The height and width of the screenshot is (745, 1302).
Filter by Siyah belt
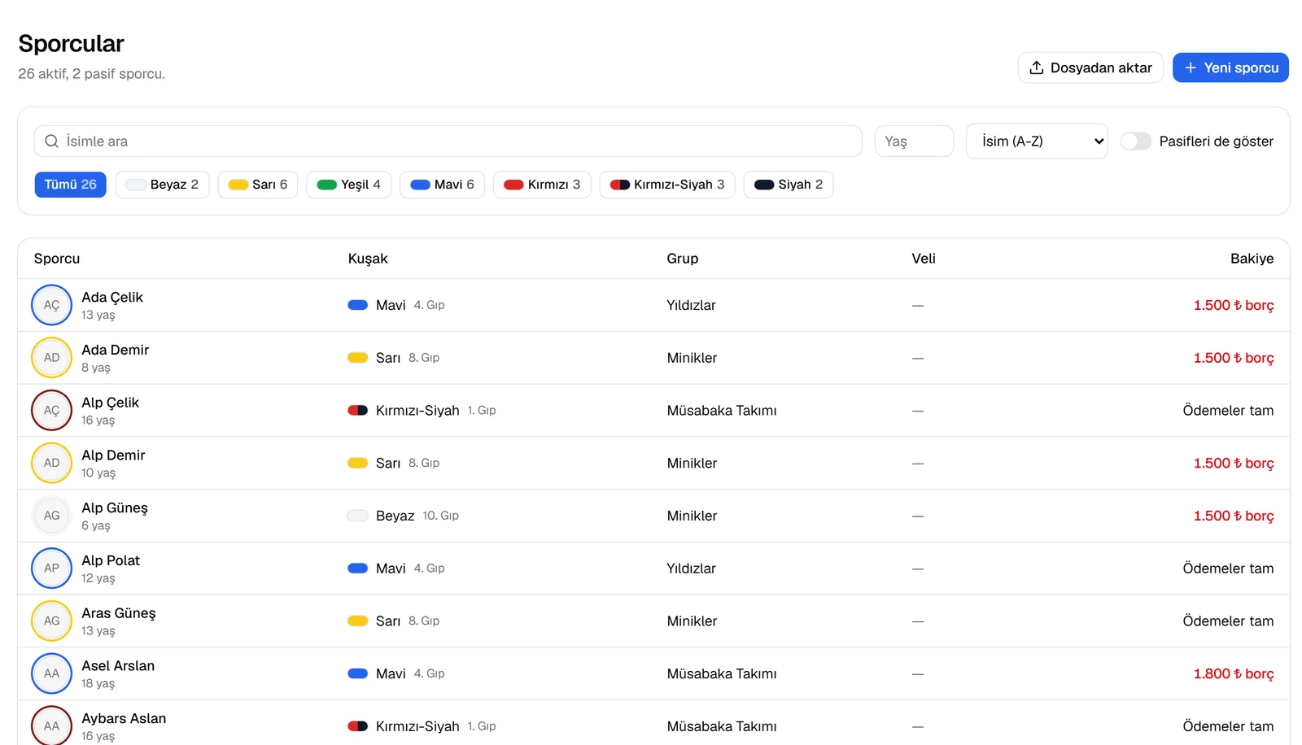pyautogui.click(x=789, y=185)
